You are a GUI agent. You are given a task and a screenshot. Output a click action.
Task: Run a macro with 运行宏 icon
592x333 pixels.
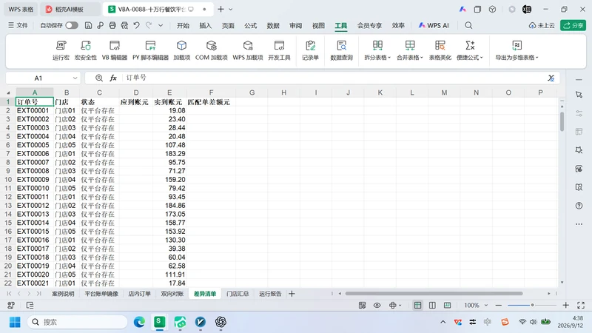click(x=61, y=50)
